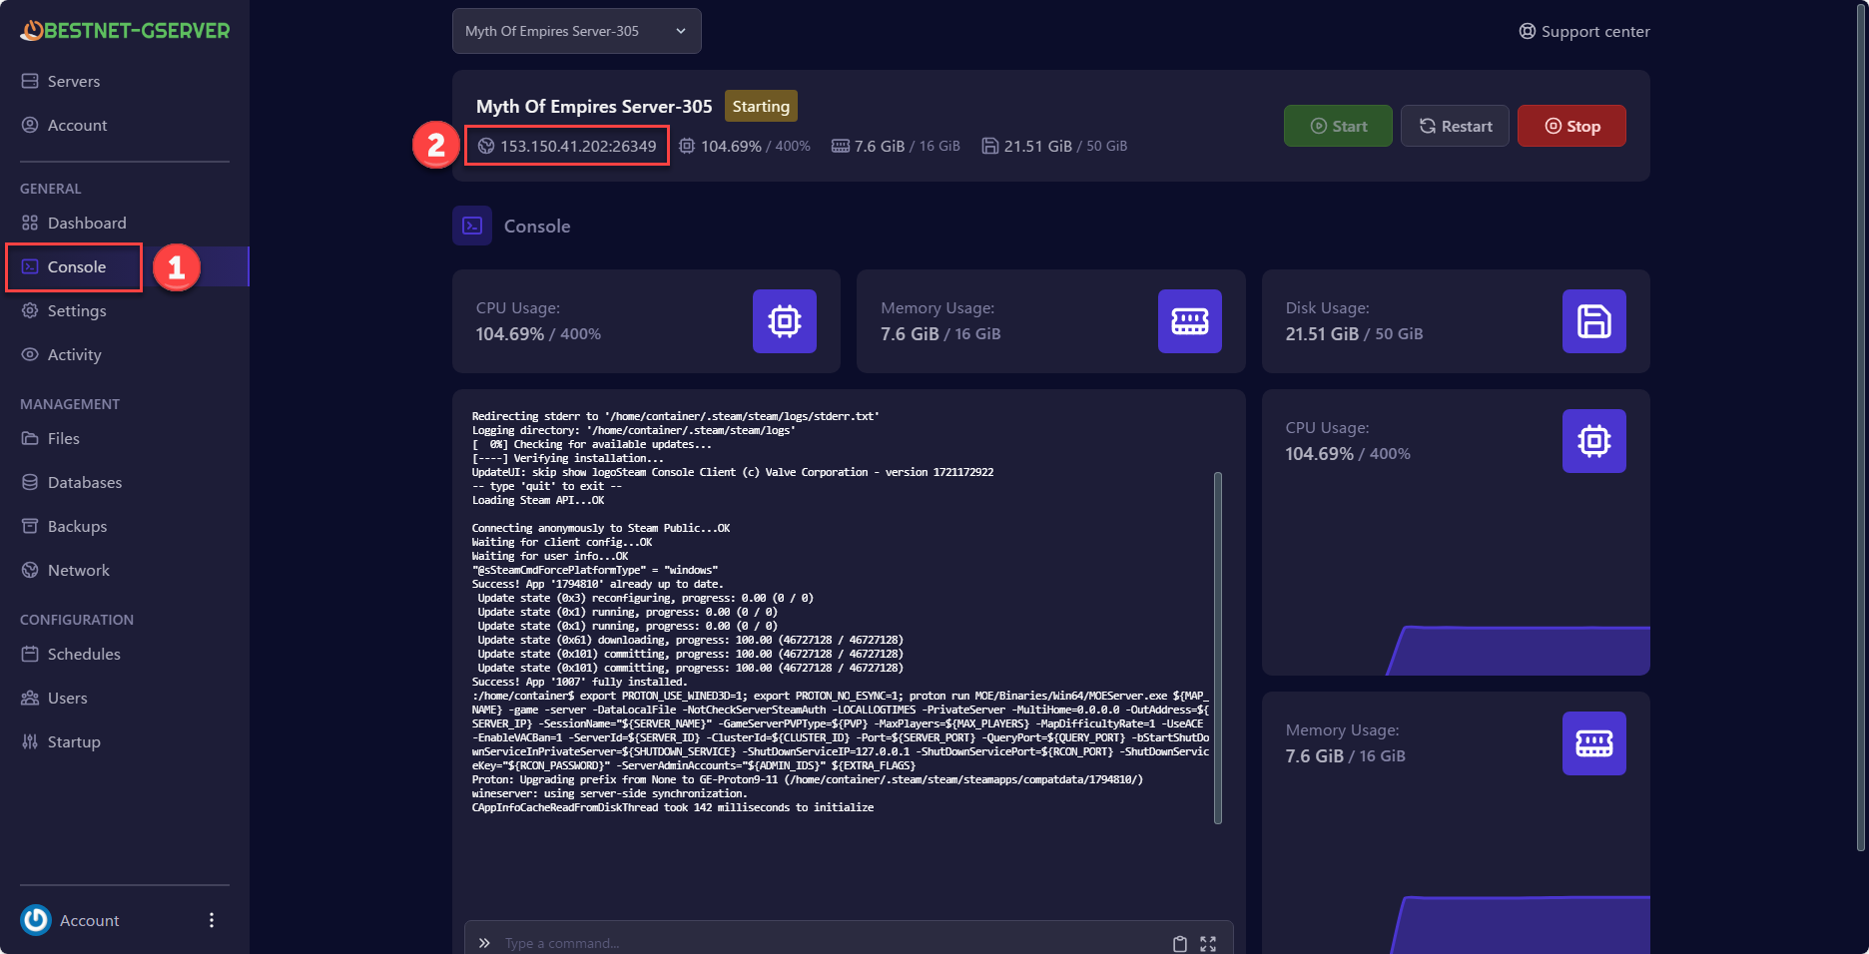Click the Restart server button
Screen dimensions: 1869x954
(1455, 126)
